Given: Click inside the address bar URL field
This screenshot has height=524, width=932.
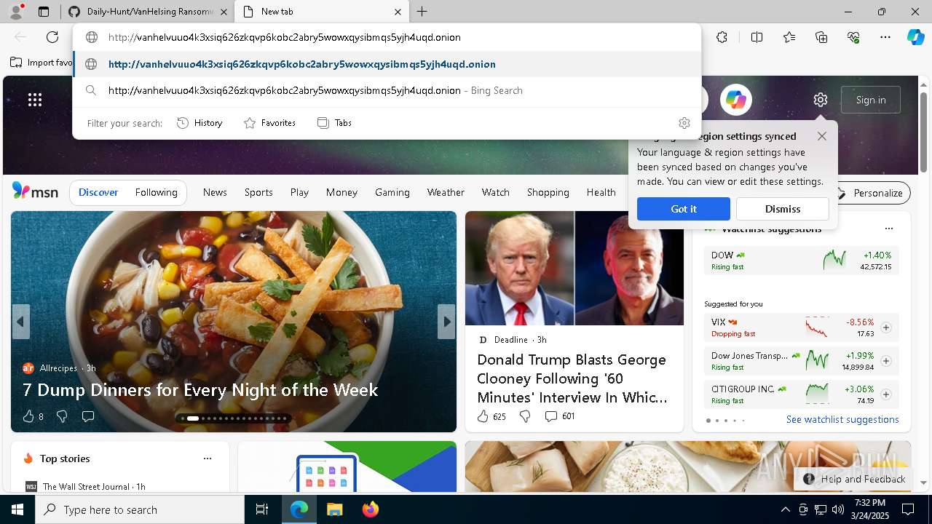Looking at the screenshot, I should (x=387, y=37).
